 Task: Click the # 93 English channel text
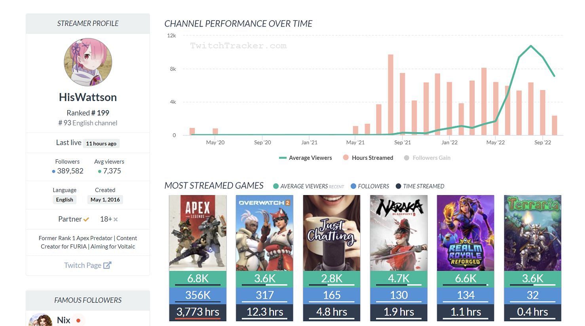[88, 123]
